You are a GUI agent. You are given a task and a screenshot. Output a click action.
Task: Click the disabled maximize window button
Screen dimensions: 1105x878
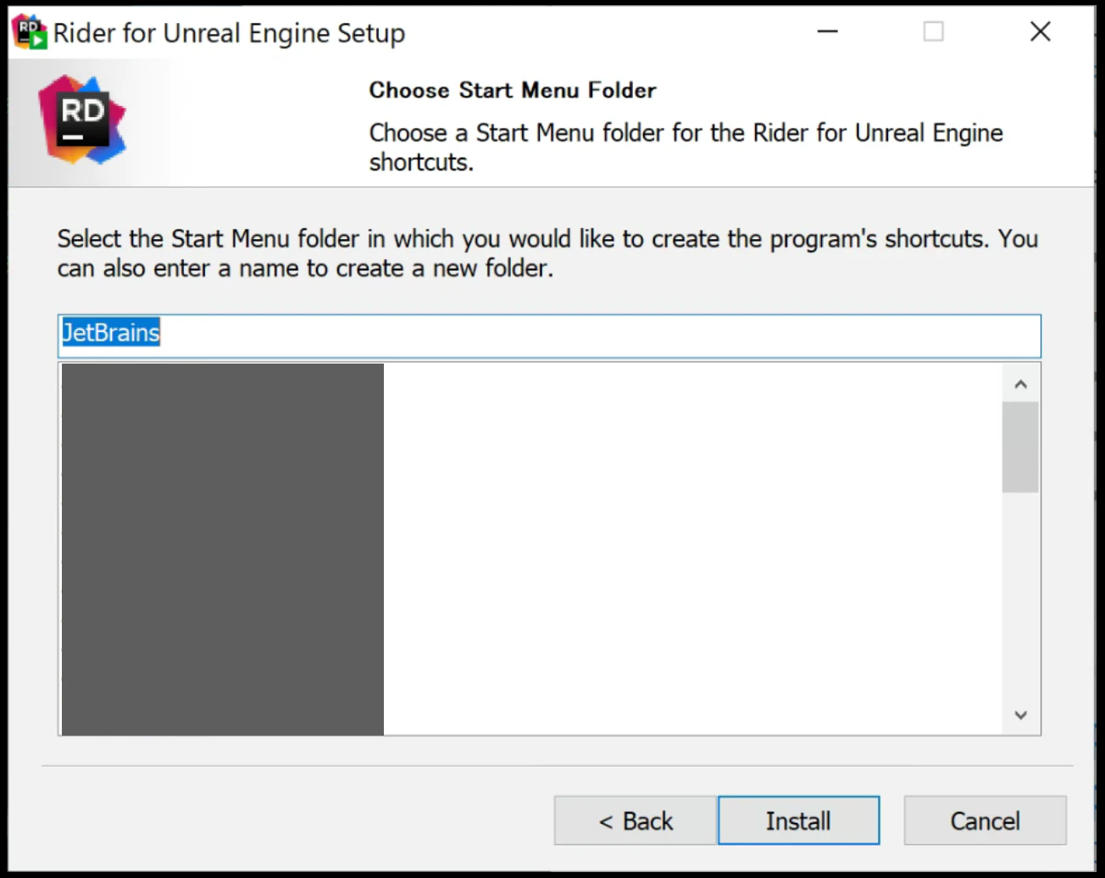point(933,32)
